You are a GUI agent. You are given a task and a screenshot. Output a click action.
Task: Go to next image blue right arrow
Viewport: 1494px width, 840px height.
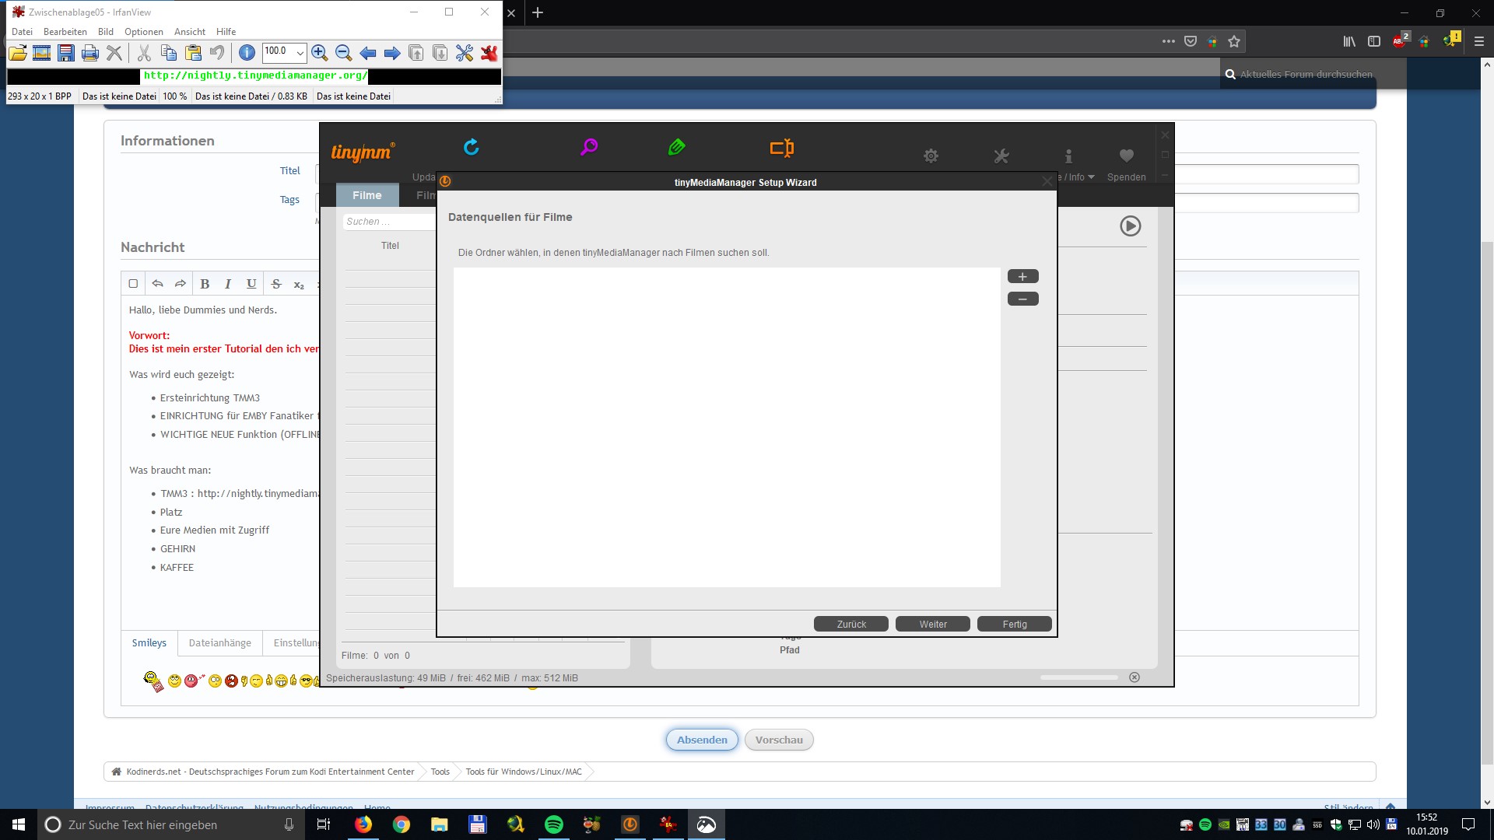pyautogui.click(x=392, y=53)
